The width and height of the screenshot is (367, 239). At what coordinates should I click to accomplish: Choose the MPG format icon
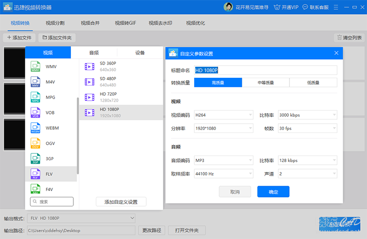tap(35, 97)
